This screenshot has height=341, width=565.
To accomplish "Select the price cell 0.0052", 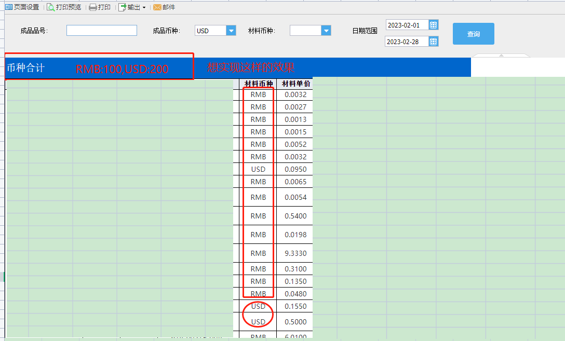I will 295,144.
